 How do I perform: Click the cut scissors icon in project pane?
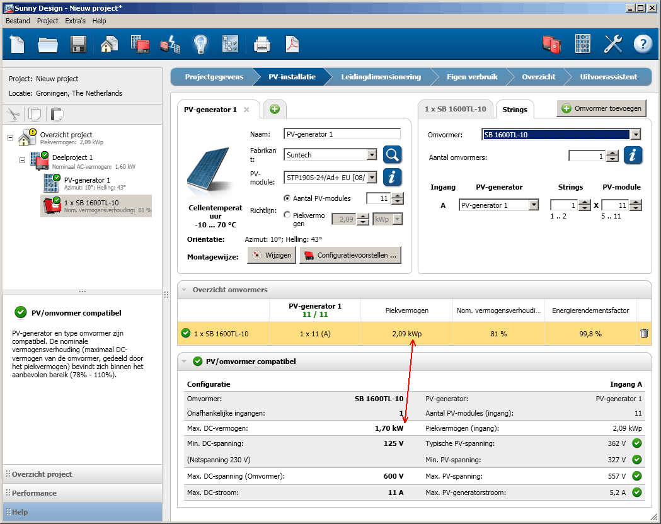(x=13, y=114)
